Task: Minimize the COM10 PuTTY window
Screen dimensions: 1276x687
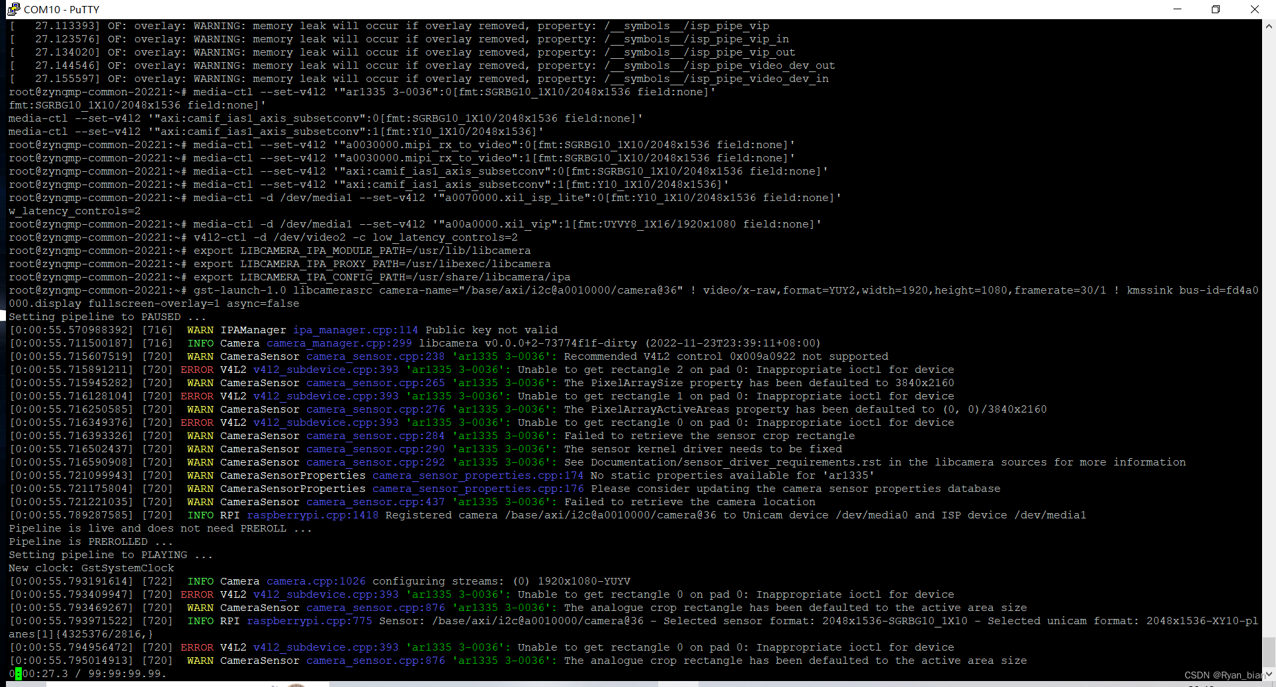Action: [x=1177, y=9]
